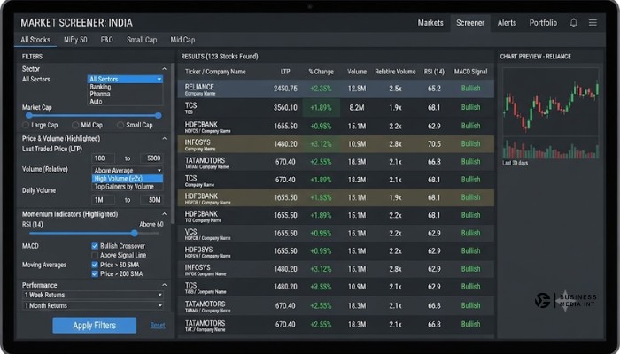
Task: Click the Daily Volume minimum field 1M
Action: 103,200
